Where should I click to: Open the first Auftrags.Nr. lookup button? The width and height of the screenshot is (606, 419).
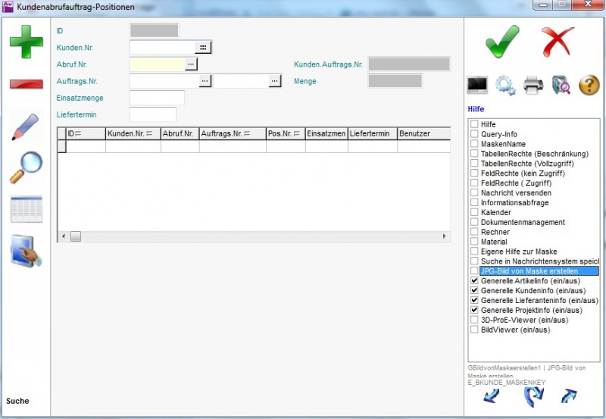click(204, 81)
